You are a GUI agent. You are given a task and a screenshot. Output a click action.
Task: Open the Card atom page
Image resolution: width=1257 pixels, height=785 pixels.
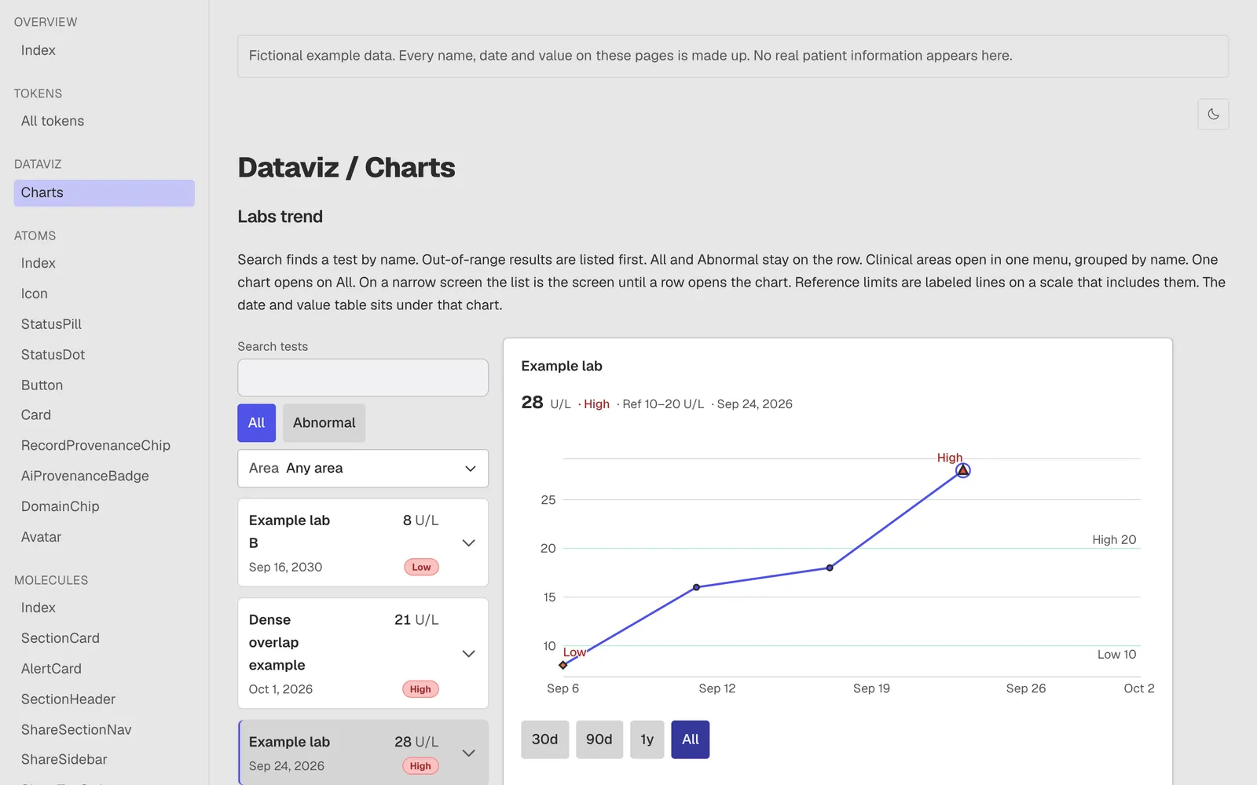(x=36, y=414)
